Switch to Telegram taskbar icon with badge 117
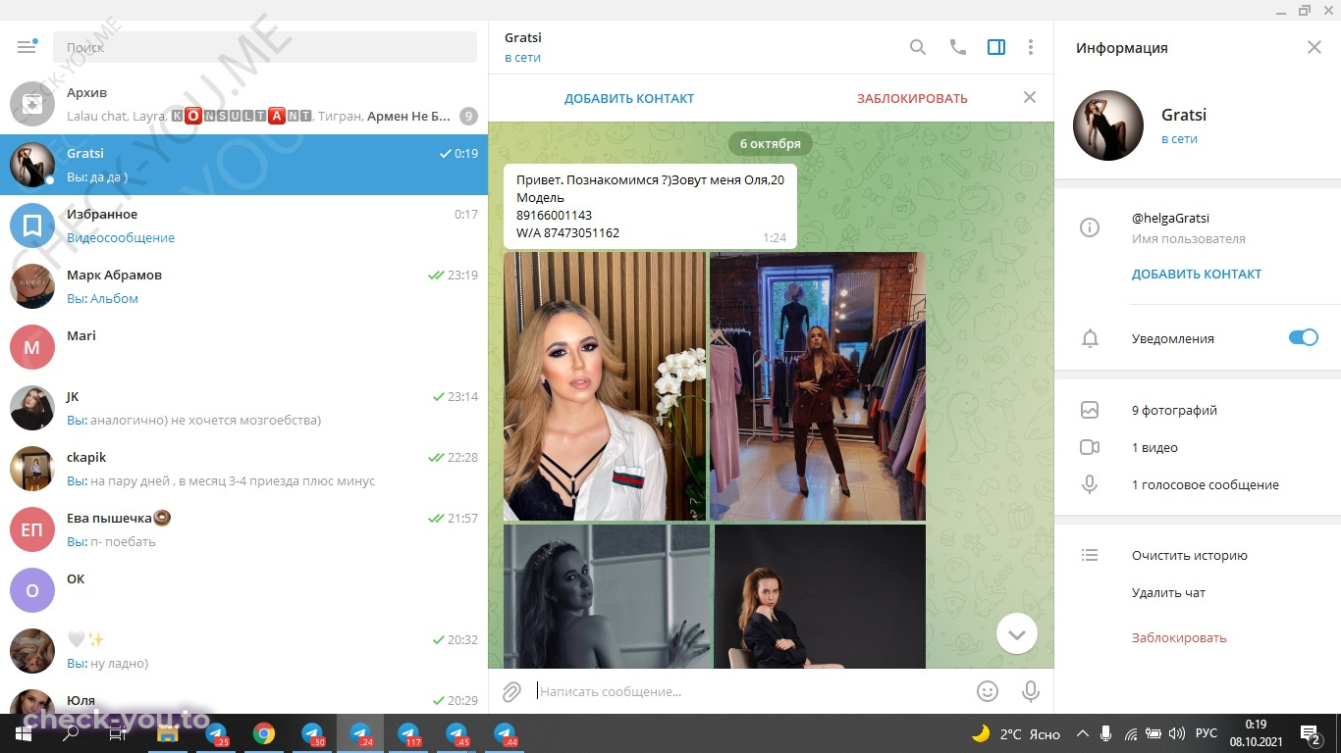1341x753 pixels. (x=408, y=733)
